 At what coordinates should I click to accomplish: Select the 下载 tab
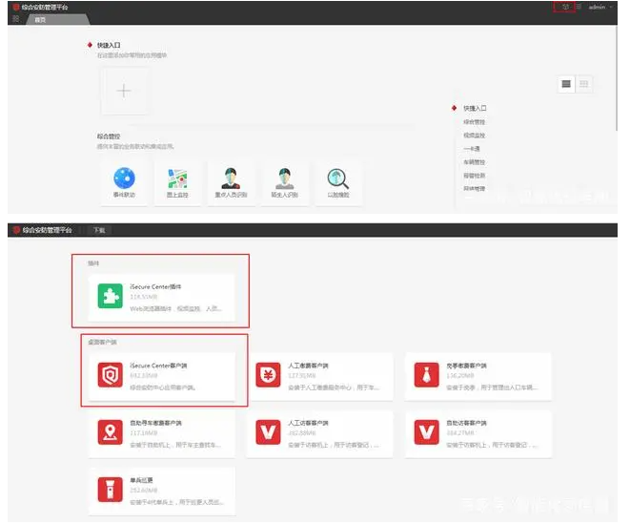(99, 230)
